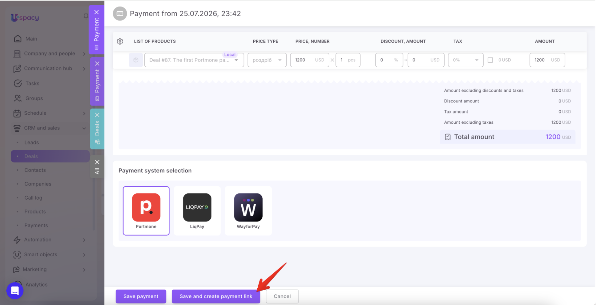
Task: Expand Automation submenu
Action: [x=84, y=240]
